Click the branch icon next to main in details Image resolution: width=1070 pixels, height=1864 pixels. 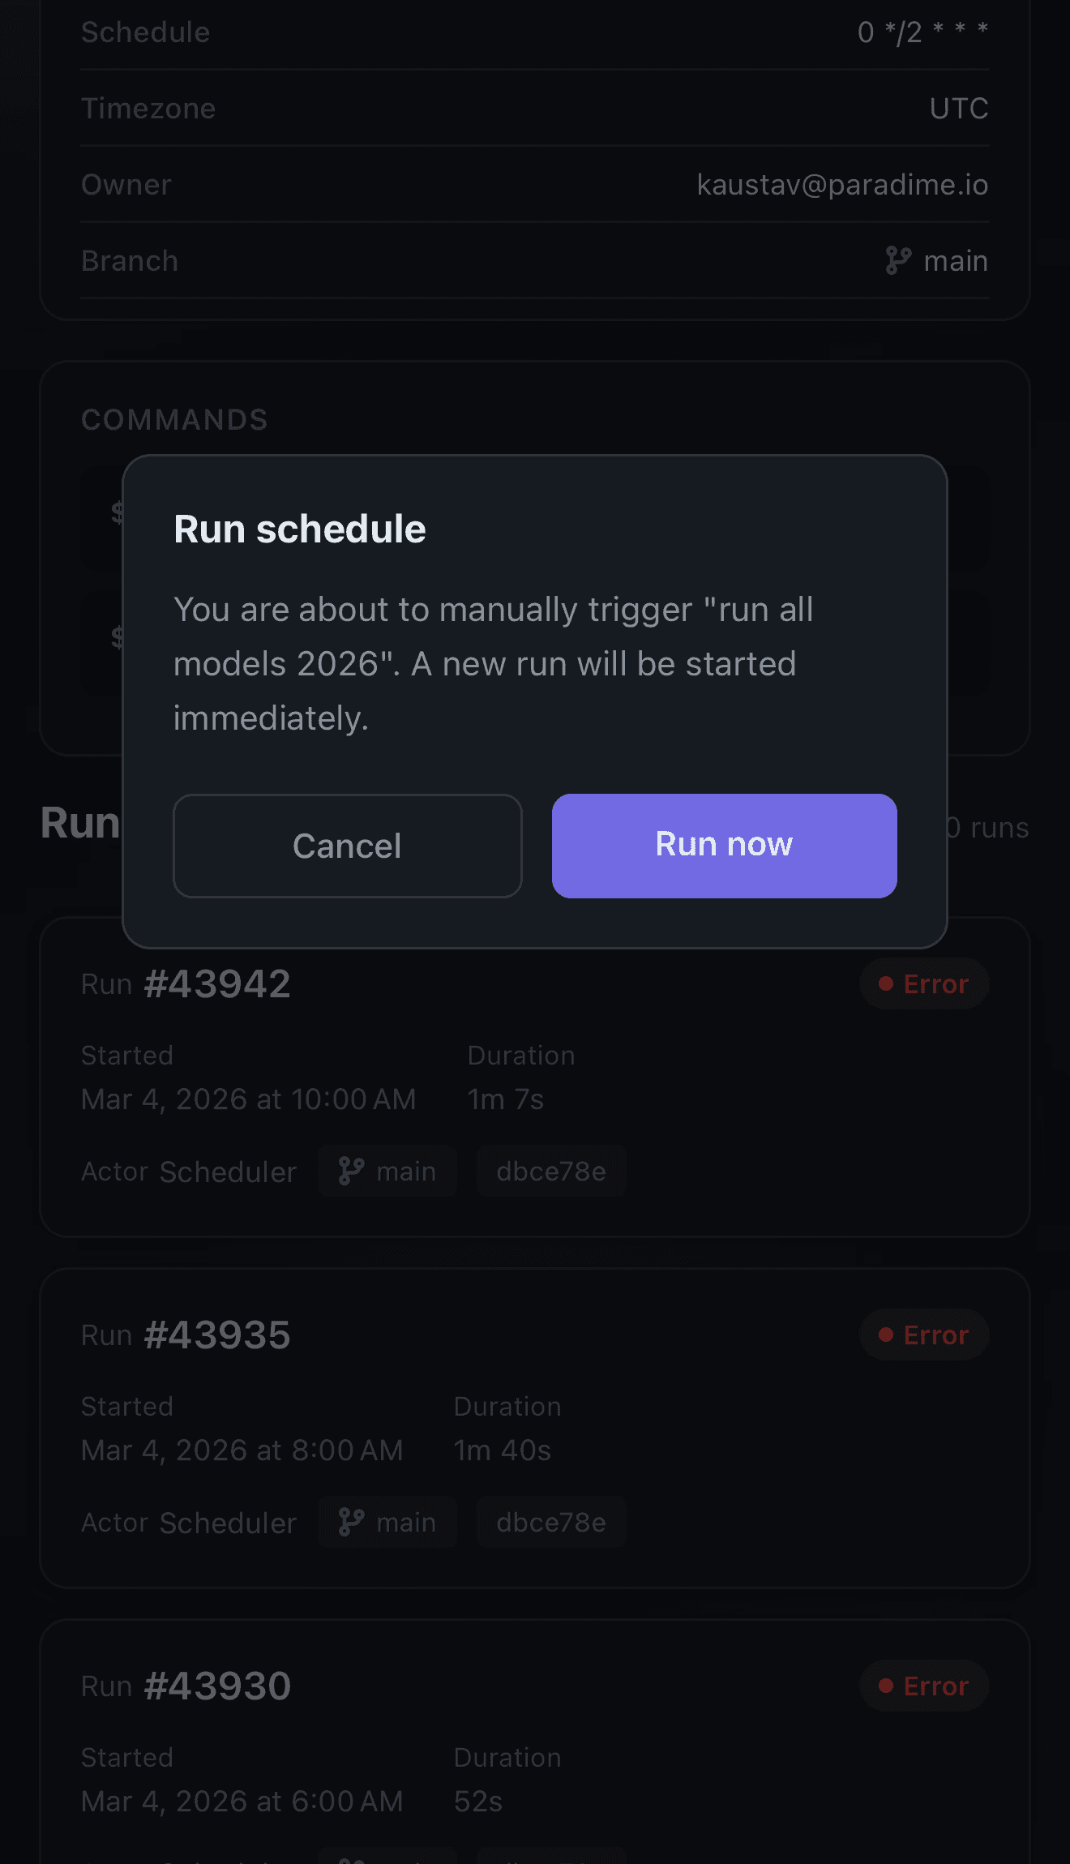point(898,261)
